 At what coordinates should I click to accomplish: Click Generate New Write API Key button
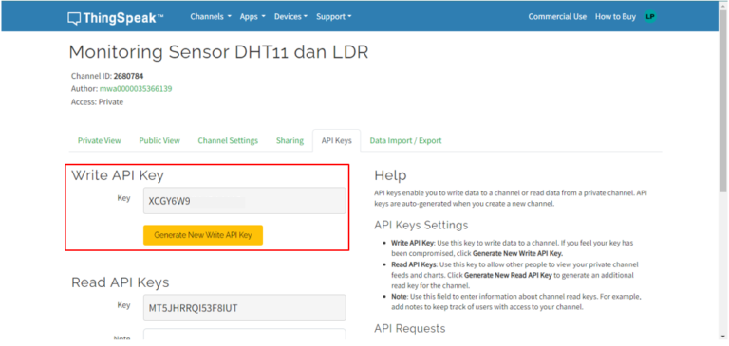[x=203, y=235]
